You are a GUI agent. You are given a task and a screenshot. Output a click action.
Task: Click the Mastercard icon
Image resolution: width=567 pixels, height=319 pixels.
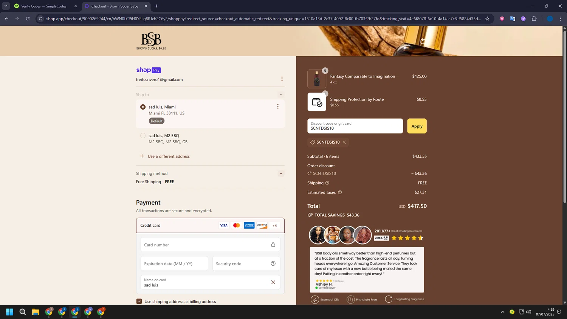click(x=237, y=225)
